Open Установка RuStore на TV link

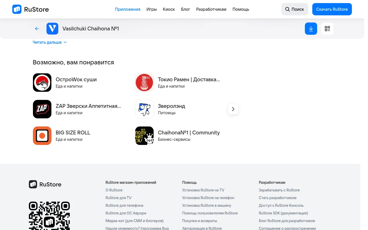(203, 190)
